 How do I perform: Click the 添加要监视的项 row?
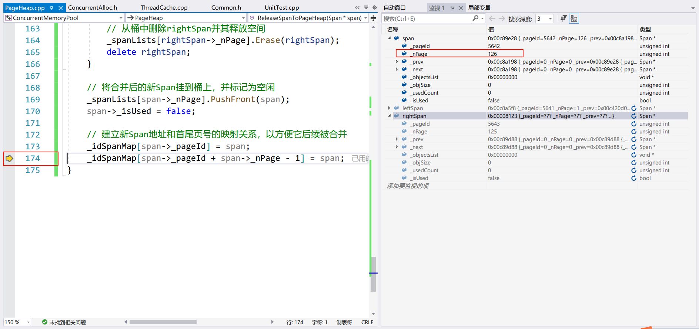(408, 186)
